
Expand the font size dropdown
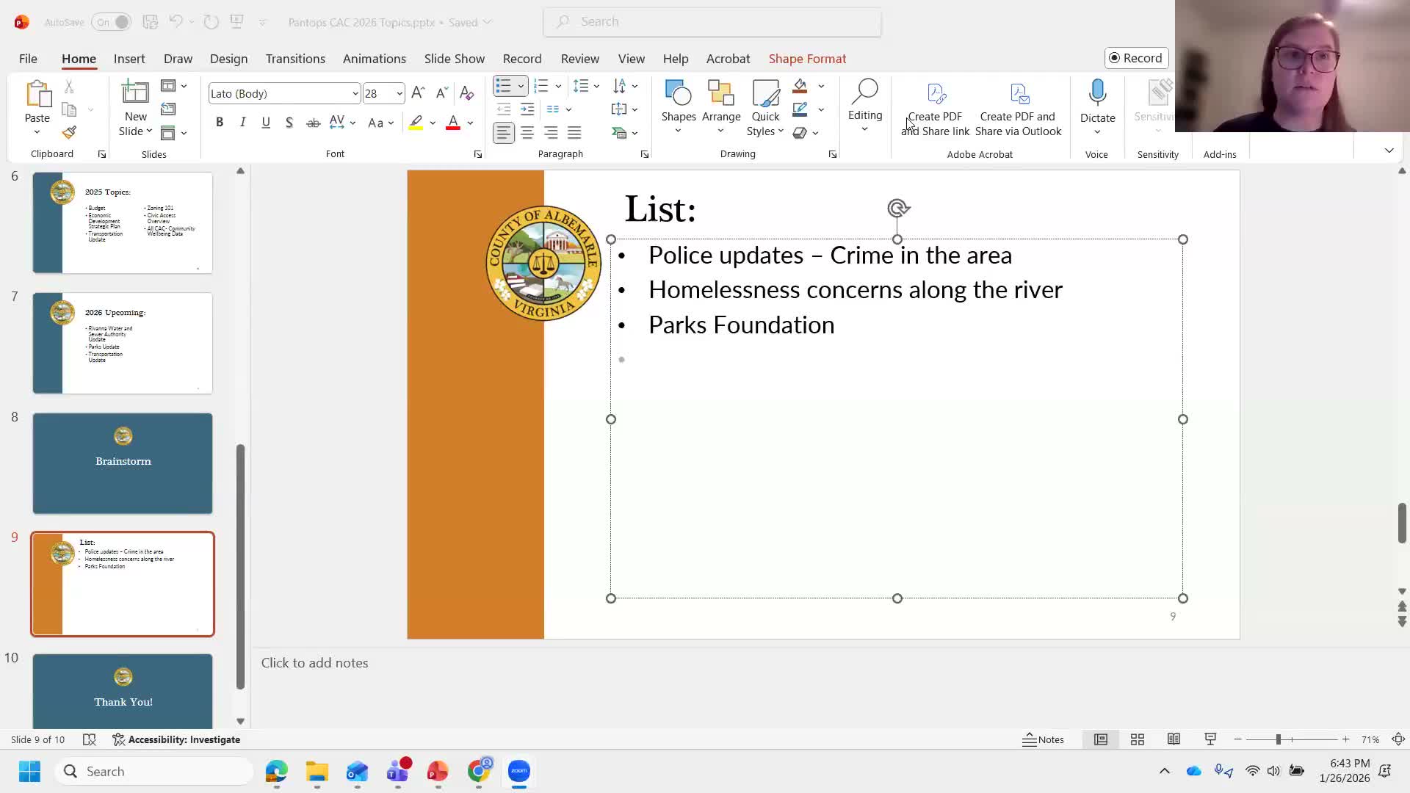(399, 94)
